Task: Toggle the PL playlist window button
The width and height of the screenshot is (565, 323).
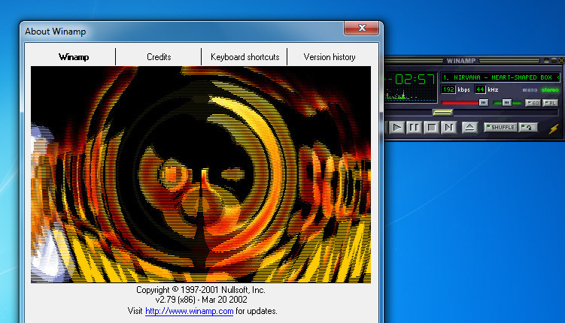Action: tap(550, 103)
